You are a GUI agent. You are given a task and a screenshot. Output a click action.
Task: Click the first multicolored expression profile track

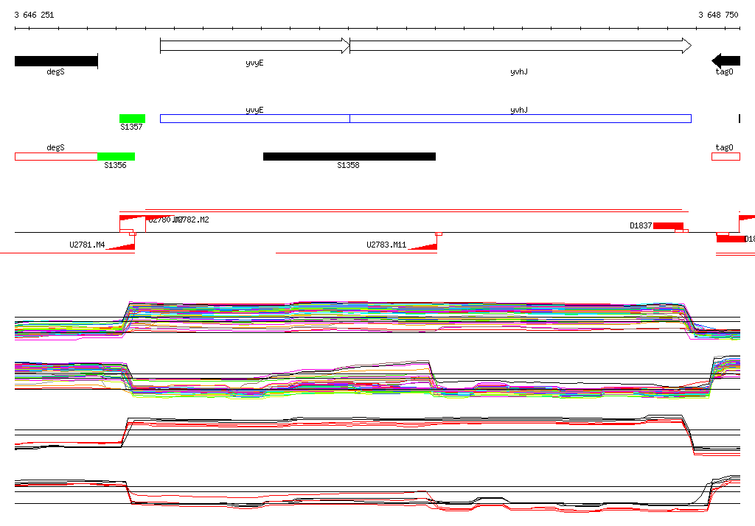click(x=377, y=320)
